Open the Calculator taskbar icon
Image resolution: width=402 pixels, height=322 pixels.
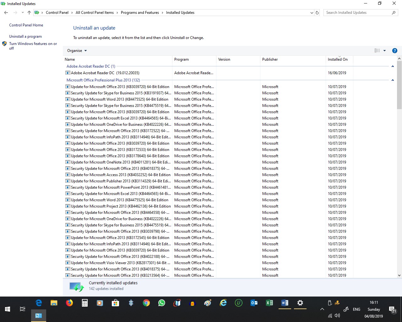(84, 303)
